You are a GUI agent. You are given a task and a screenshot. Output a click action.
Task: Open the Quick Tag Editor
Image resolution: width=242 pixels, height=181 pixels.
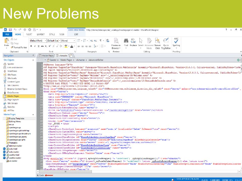(x=166, y=43)
